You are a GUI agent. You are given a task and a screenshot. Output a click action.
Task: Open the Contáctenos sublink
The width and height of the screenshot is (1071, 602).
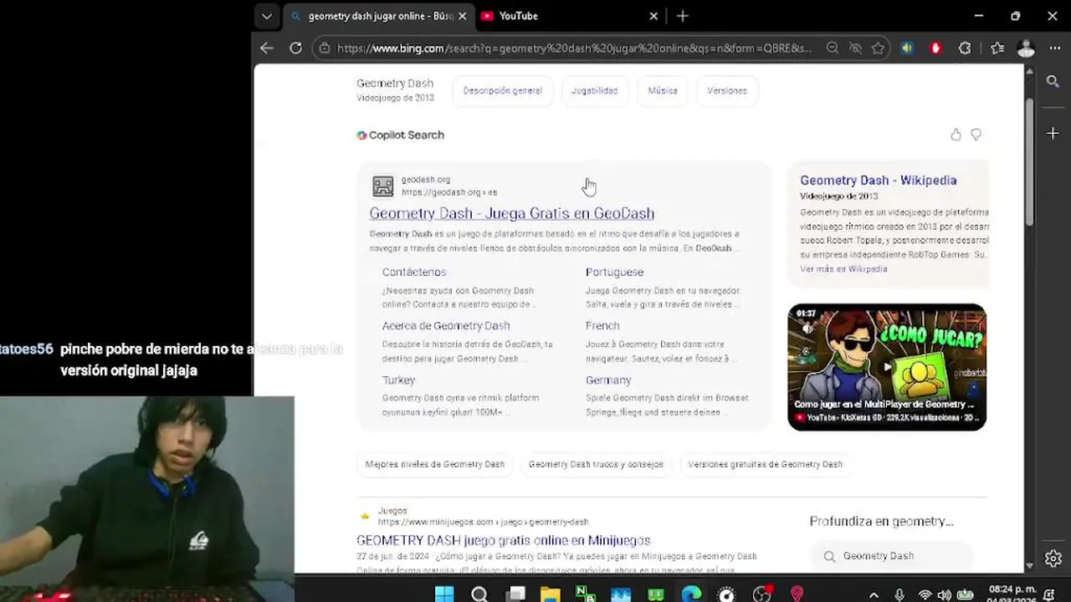coord(414,272)
